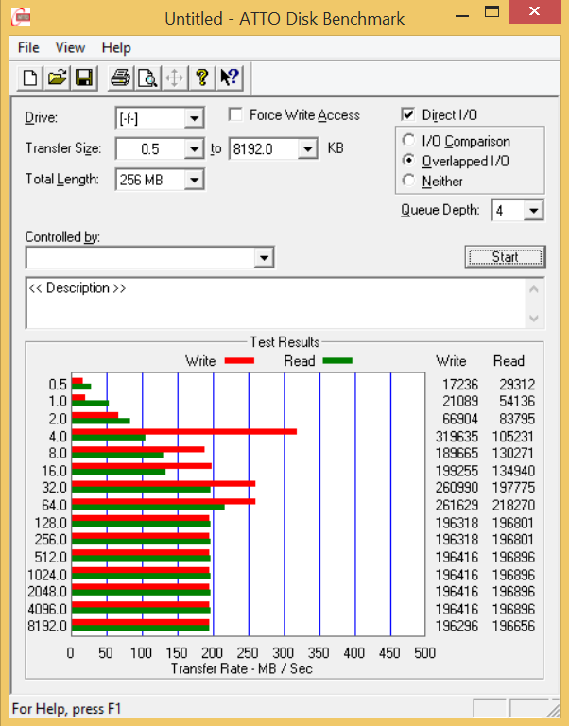
Task: Activate context help pointer icon
Action: click(229, 78)
